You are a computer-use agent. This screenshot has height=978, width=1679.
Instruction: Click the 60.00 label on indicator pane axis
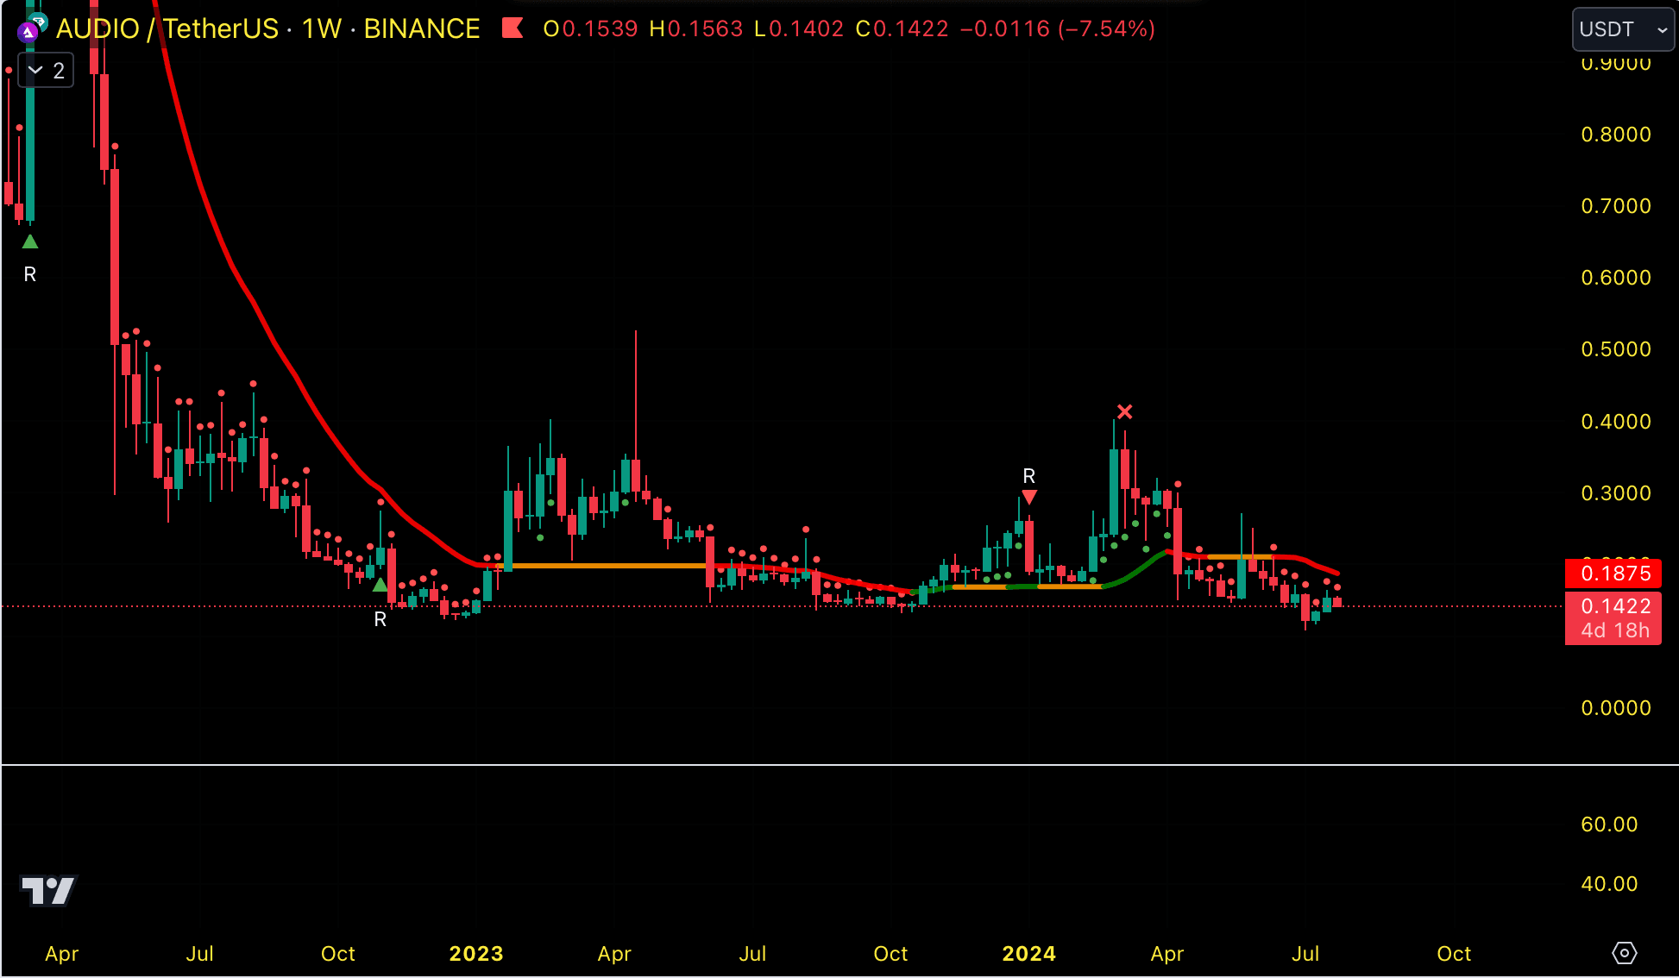(1609, 824)
